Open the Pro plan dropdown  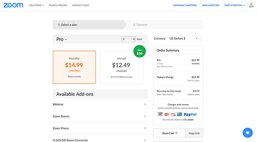tap(62, 39)
